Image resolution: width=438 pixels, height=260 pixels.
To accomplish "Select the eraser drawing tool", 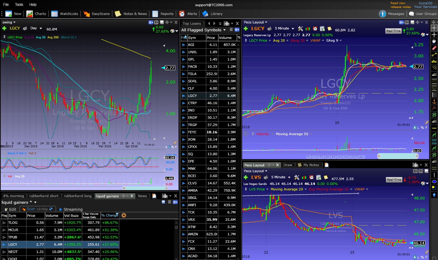I will (434, 48).
